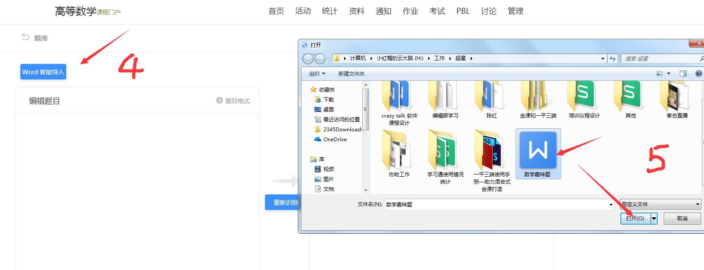Open the 资料 navigation item
The height and width of the screenshot is (270, 704).
click(x=357, y=11)
